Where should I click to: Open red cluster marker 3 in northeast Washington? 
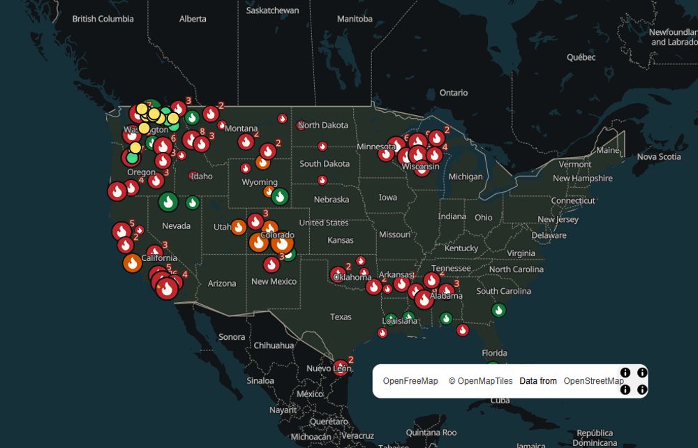pos(179,109)
